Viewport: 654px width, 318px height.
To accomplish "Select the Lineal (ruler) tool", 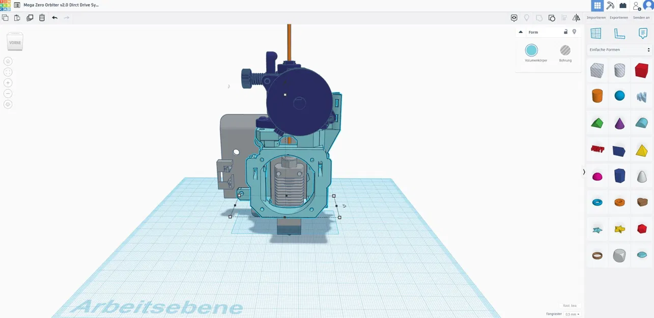I will pos(619,33).
